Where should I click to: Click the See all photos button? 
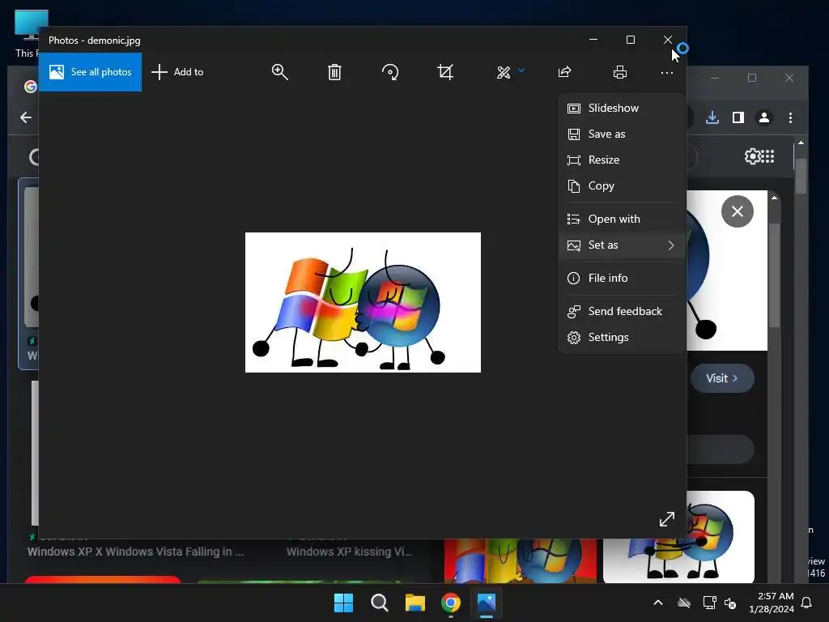90,72
